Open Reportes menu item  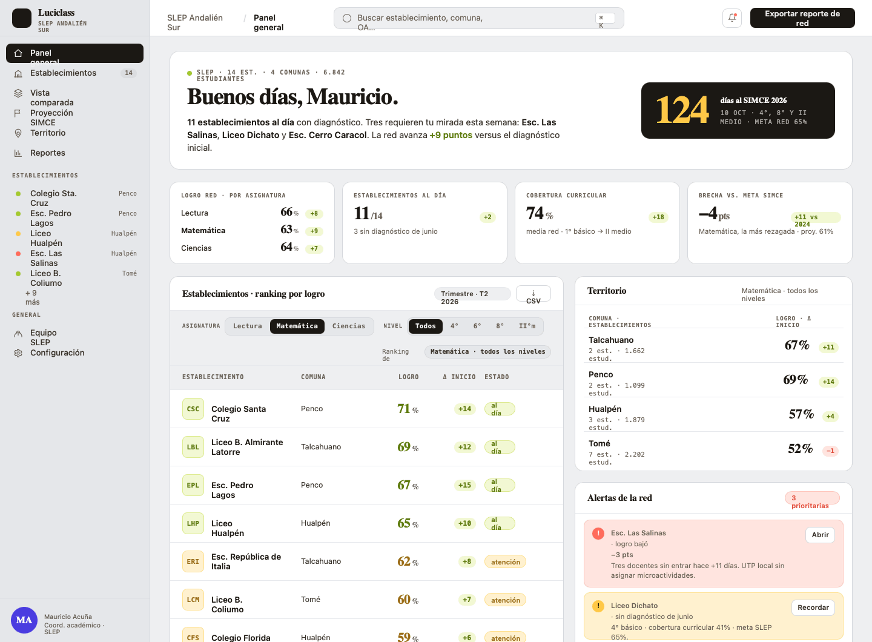point(74,153)
